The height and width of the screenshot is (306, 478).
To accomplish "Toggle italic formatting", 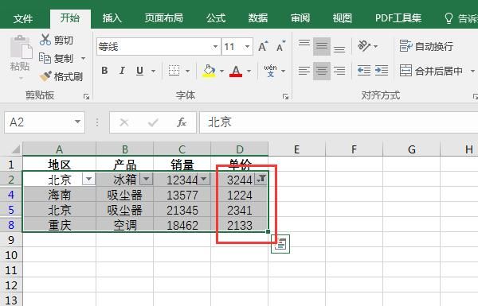I will 122,71.
